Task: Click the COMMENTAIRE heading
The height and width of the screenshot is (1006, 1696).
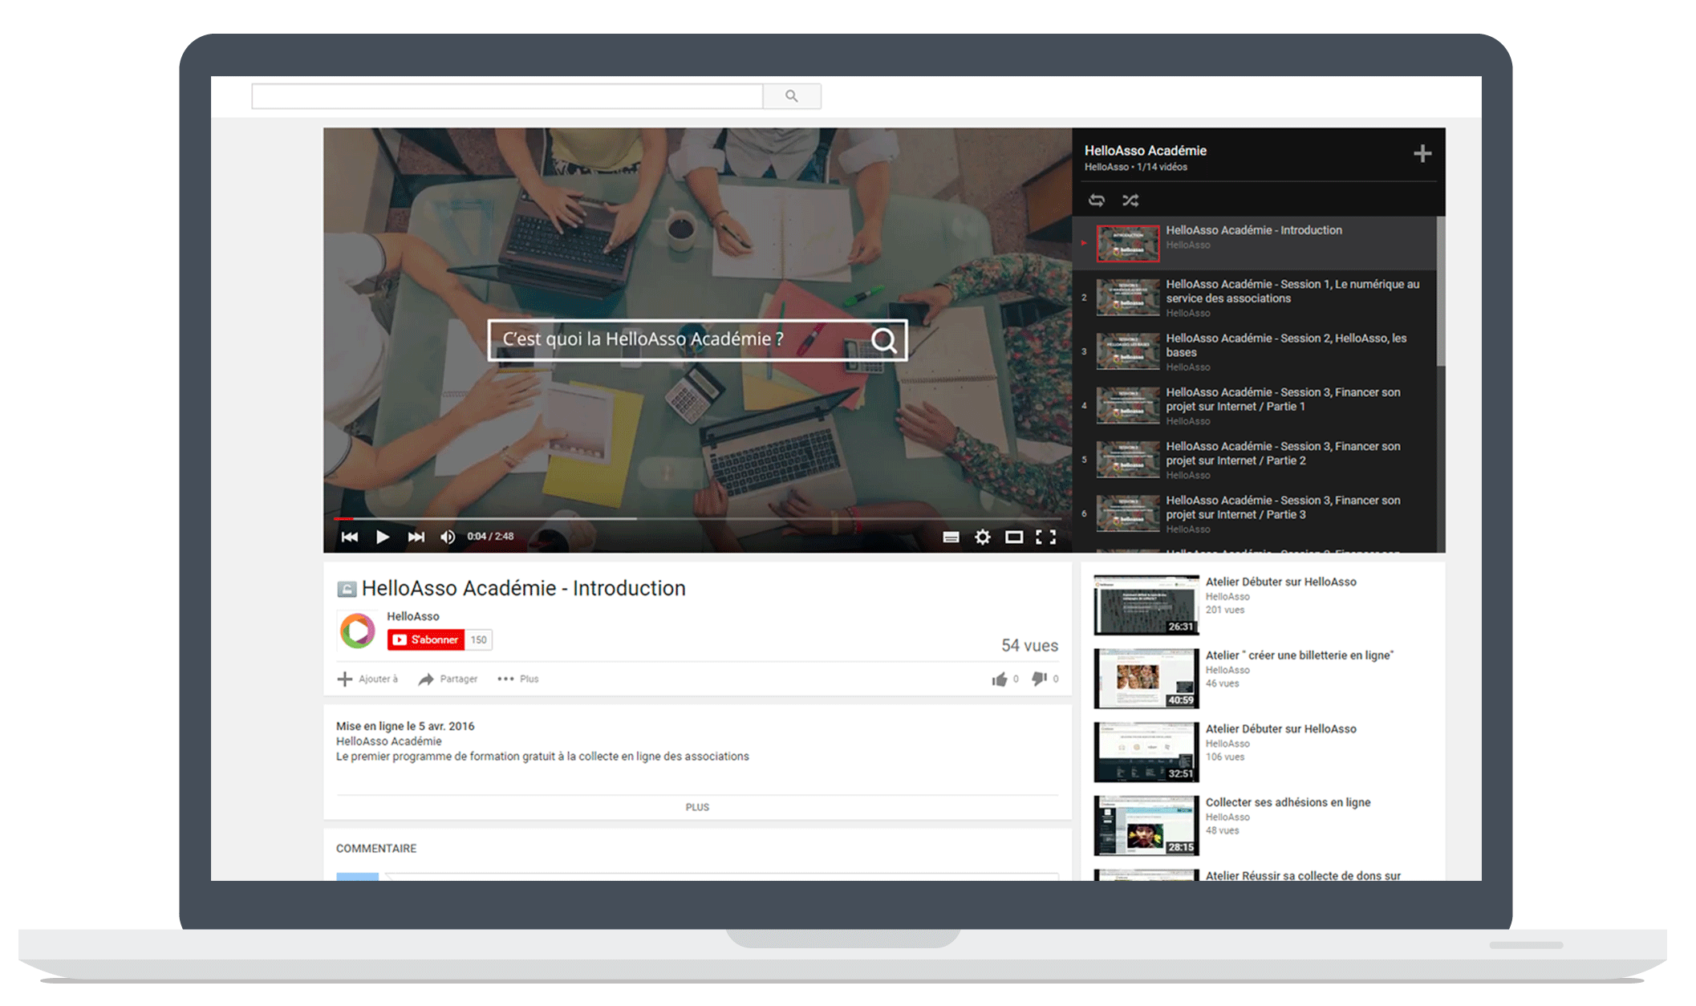Action: [375, 848]
